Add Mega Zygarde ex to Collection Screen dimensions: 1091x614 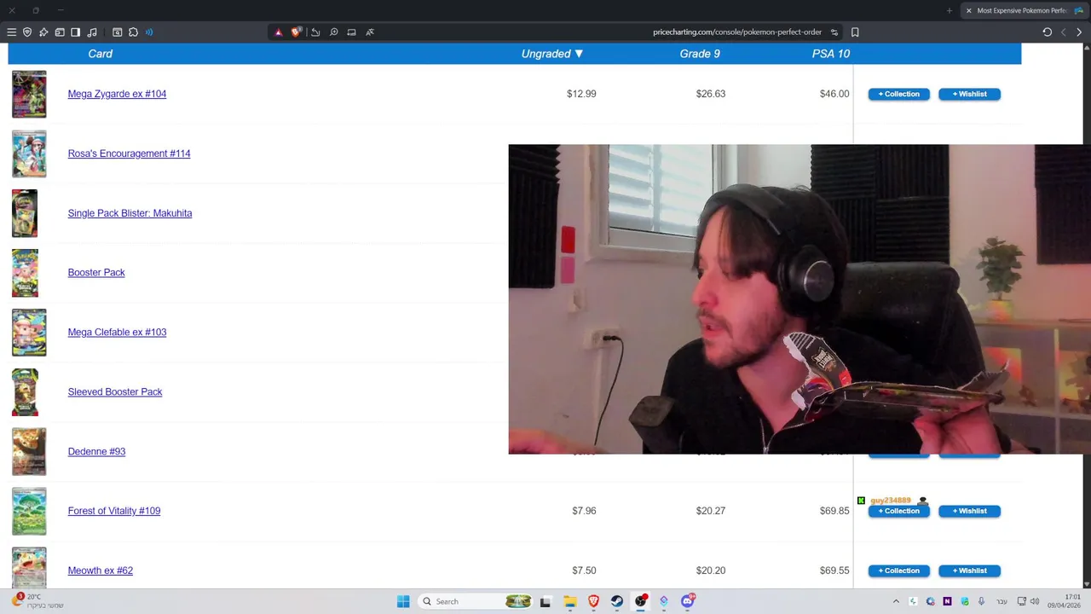pyautogui.click(x=899, y=94)
